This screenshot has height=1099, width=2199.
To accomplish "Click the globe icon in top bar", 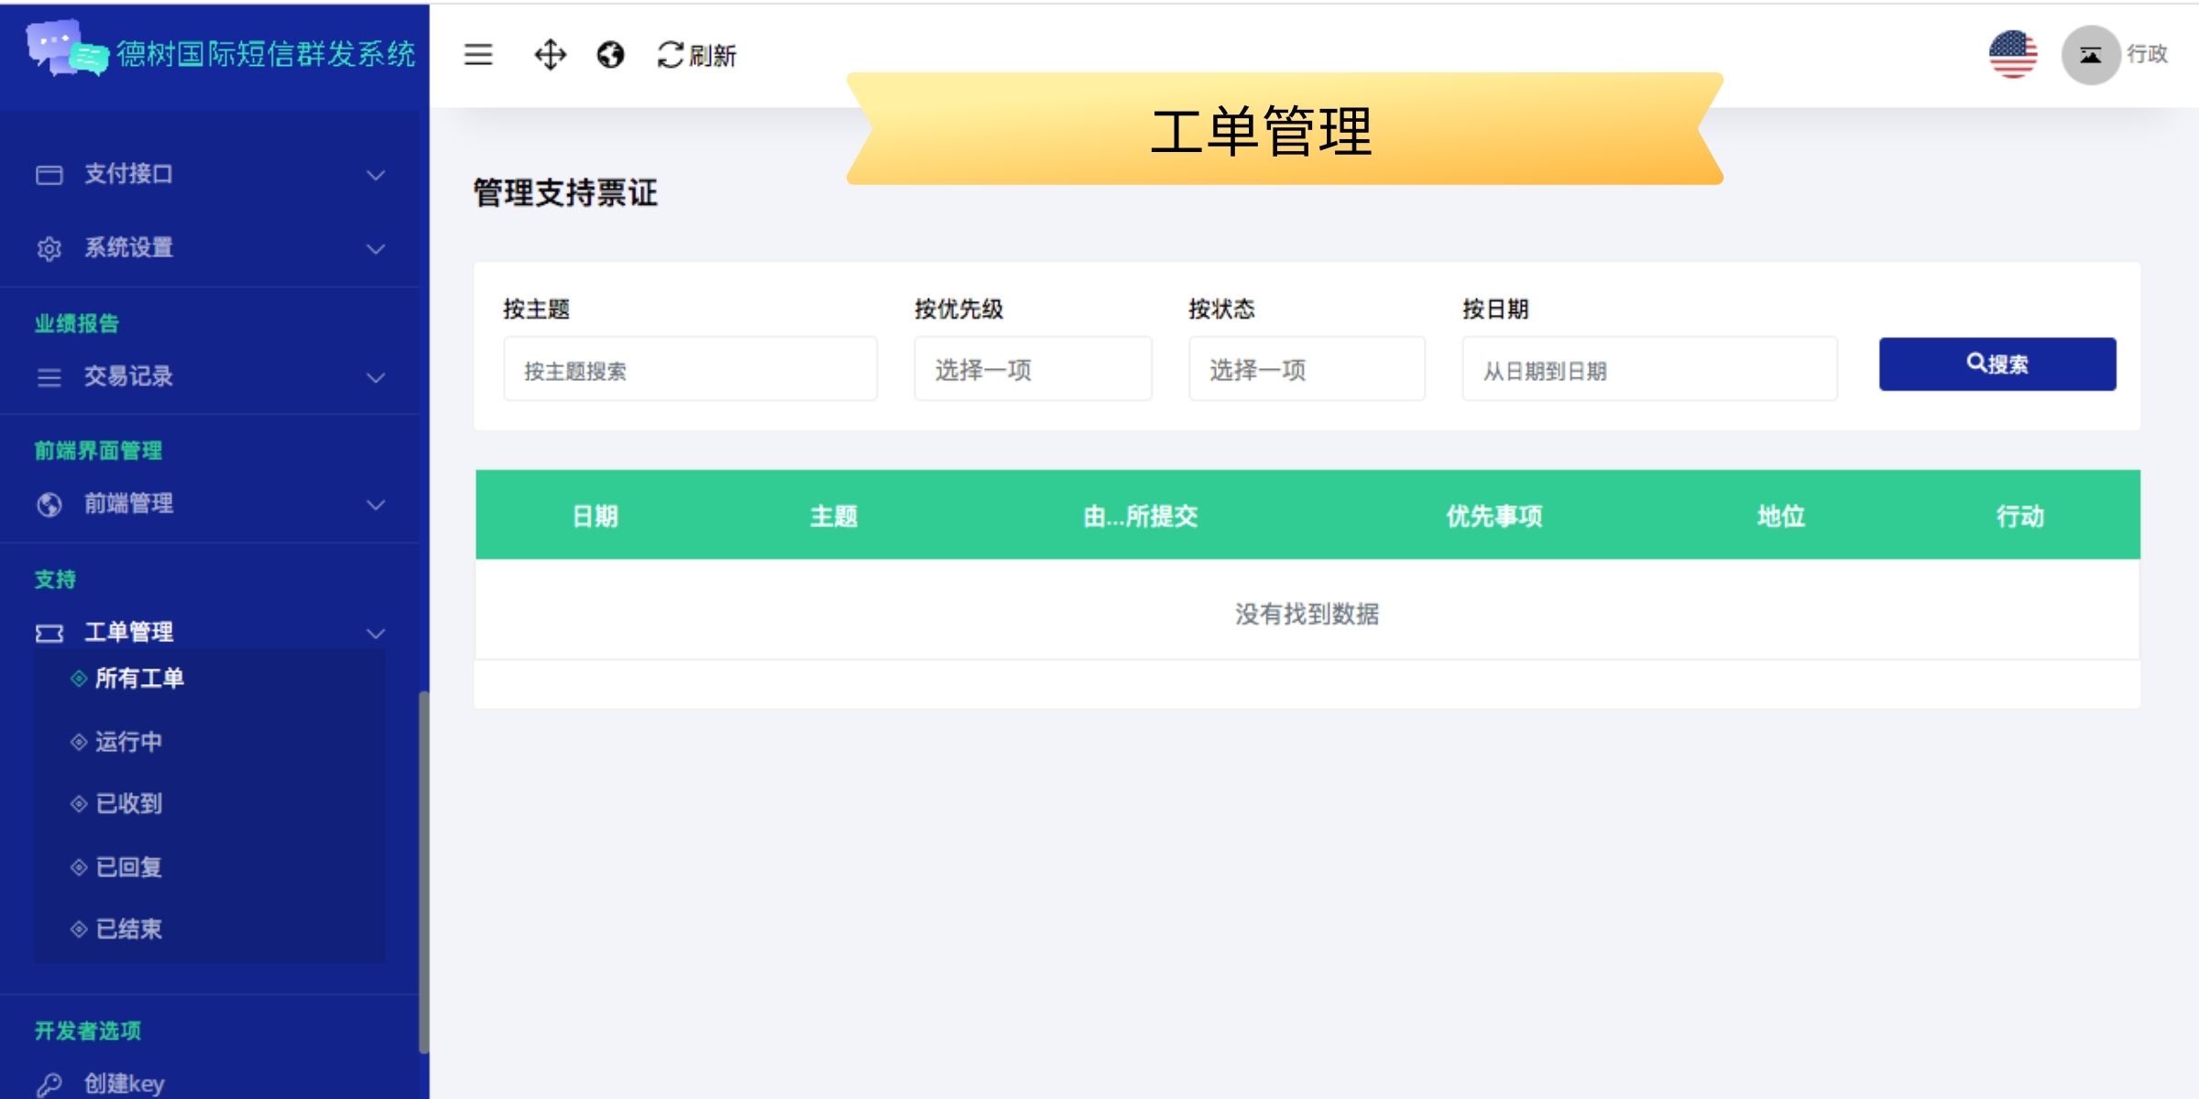I will (x=610, y=55).
